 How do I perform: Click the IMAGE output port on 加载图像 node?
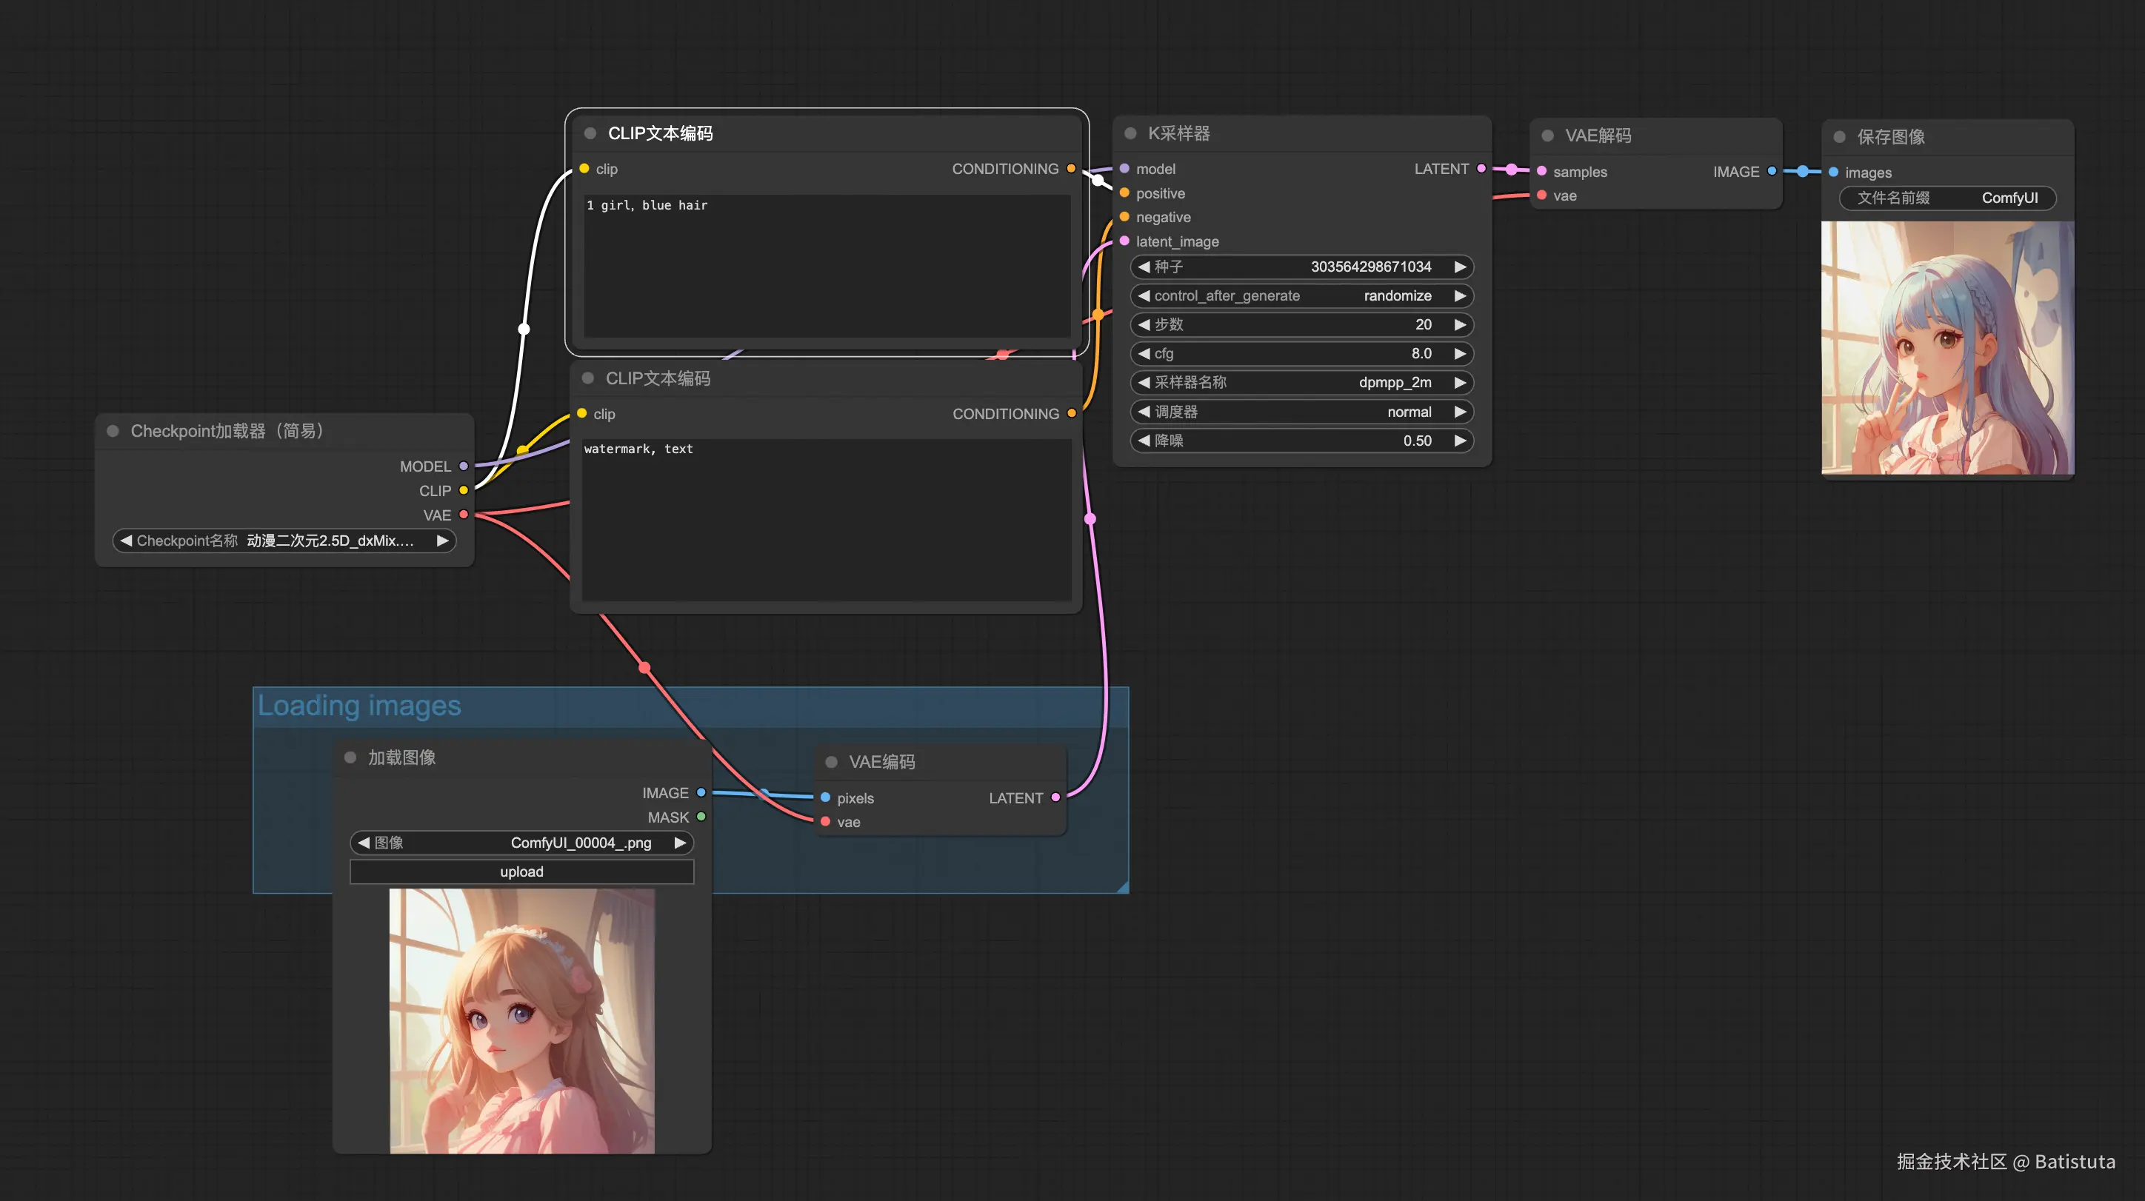click(701, 792)
